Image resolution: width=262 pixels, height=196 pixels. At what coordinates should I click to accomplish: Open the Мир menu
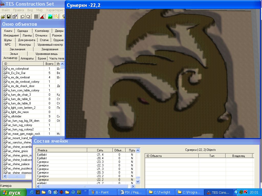click(39, 10)
